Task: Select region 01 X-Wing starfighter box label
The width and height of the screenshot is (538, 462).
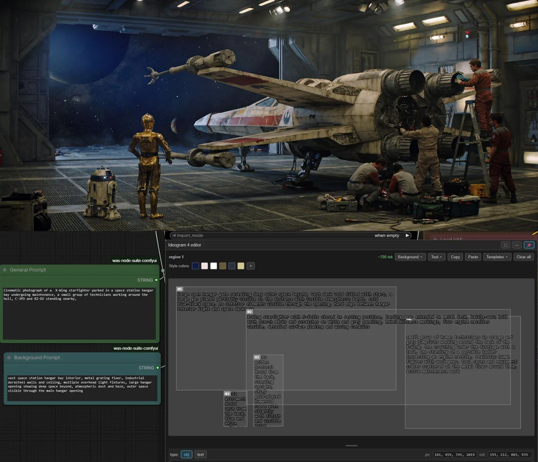Action: [x=250, y=312]
